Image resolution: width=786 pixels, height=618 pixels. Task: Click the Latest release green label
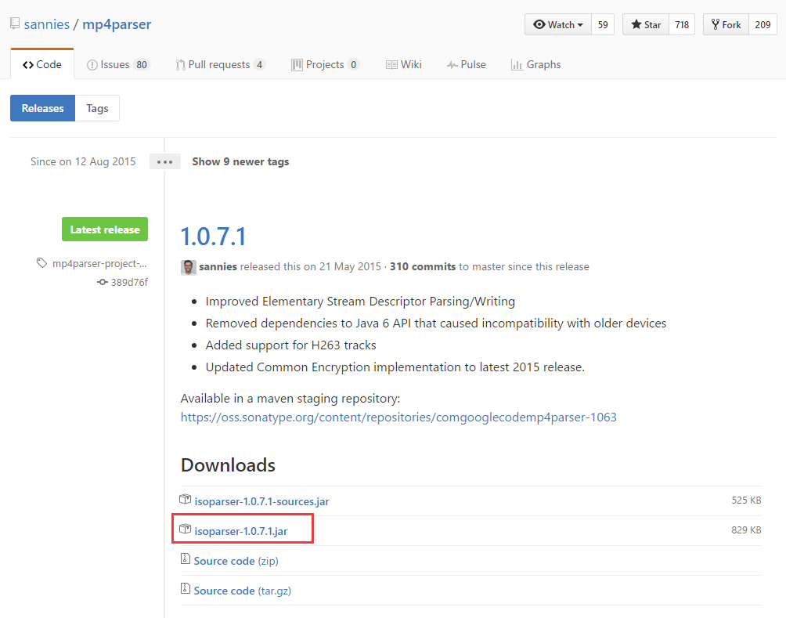tap(105, 229)
